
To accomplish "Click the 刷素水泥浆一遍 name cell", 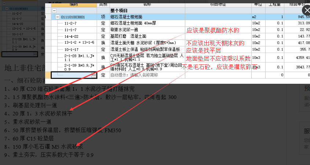I will click(147, 30).
